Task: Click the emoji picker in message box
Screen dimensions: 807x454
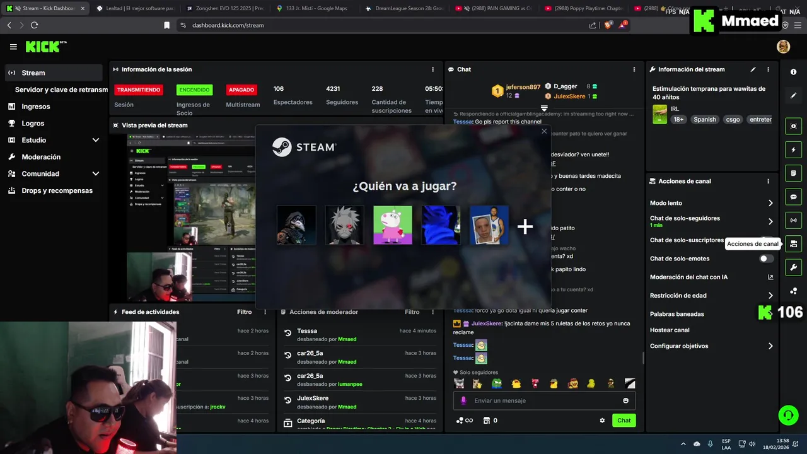Action: coord(625,400)
